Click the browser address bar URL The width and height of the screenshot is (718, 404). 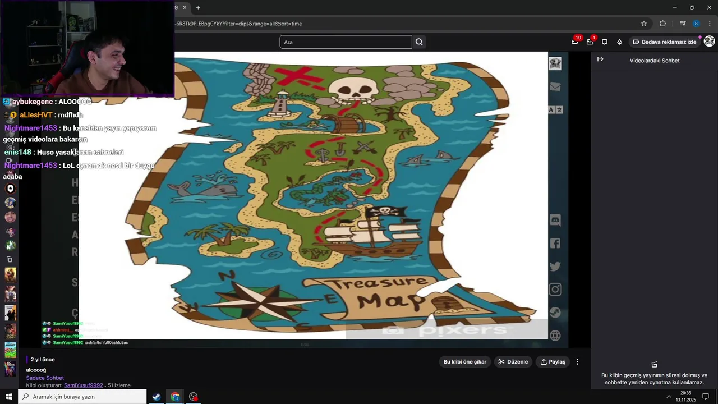[x=238, y=24]
